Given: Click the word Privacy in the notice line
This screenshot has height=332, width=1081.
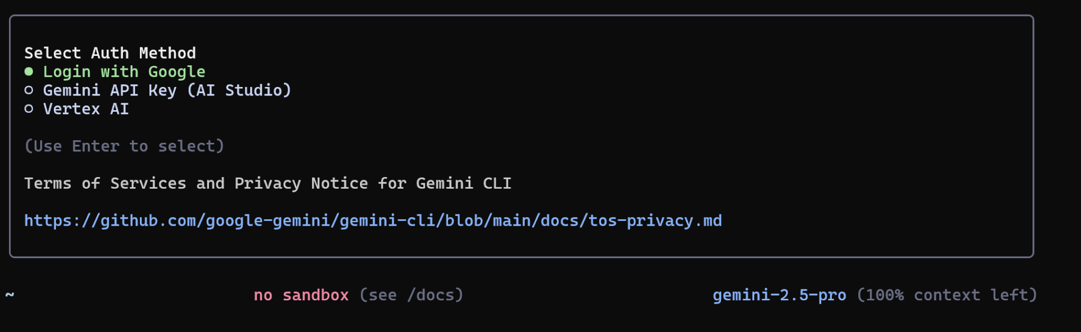Looking at the screenshot, I should point(267,183).
